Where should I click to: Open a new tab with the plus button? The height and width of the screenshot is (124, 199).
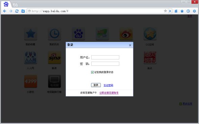(x=16, y=5)
